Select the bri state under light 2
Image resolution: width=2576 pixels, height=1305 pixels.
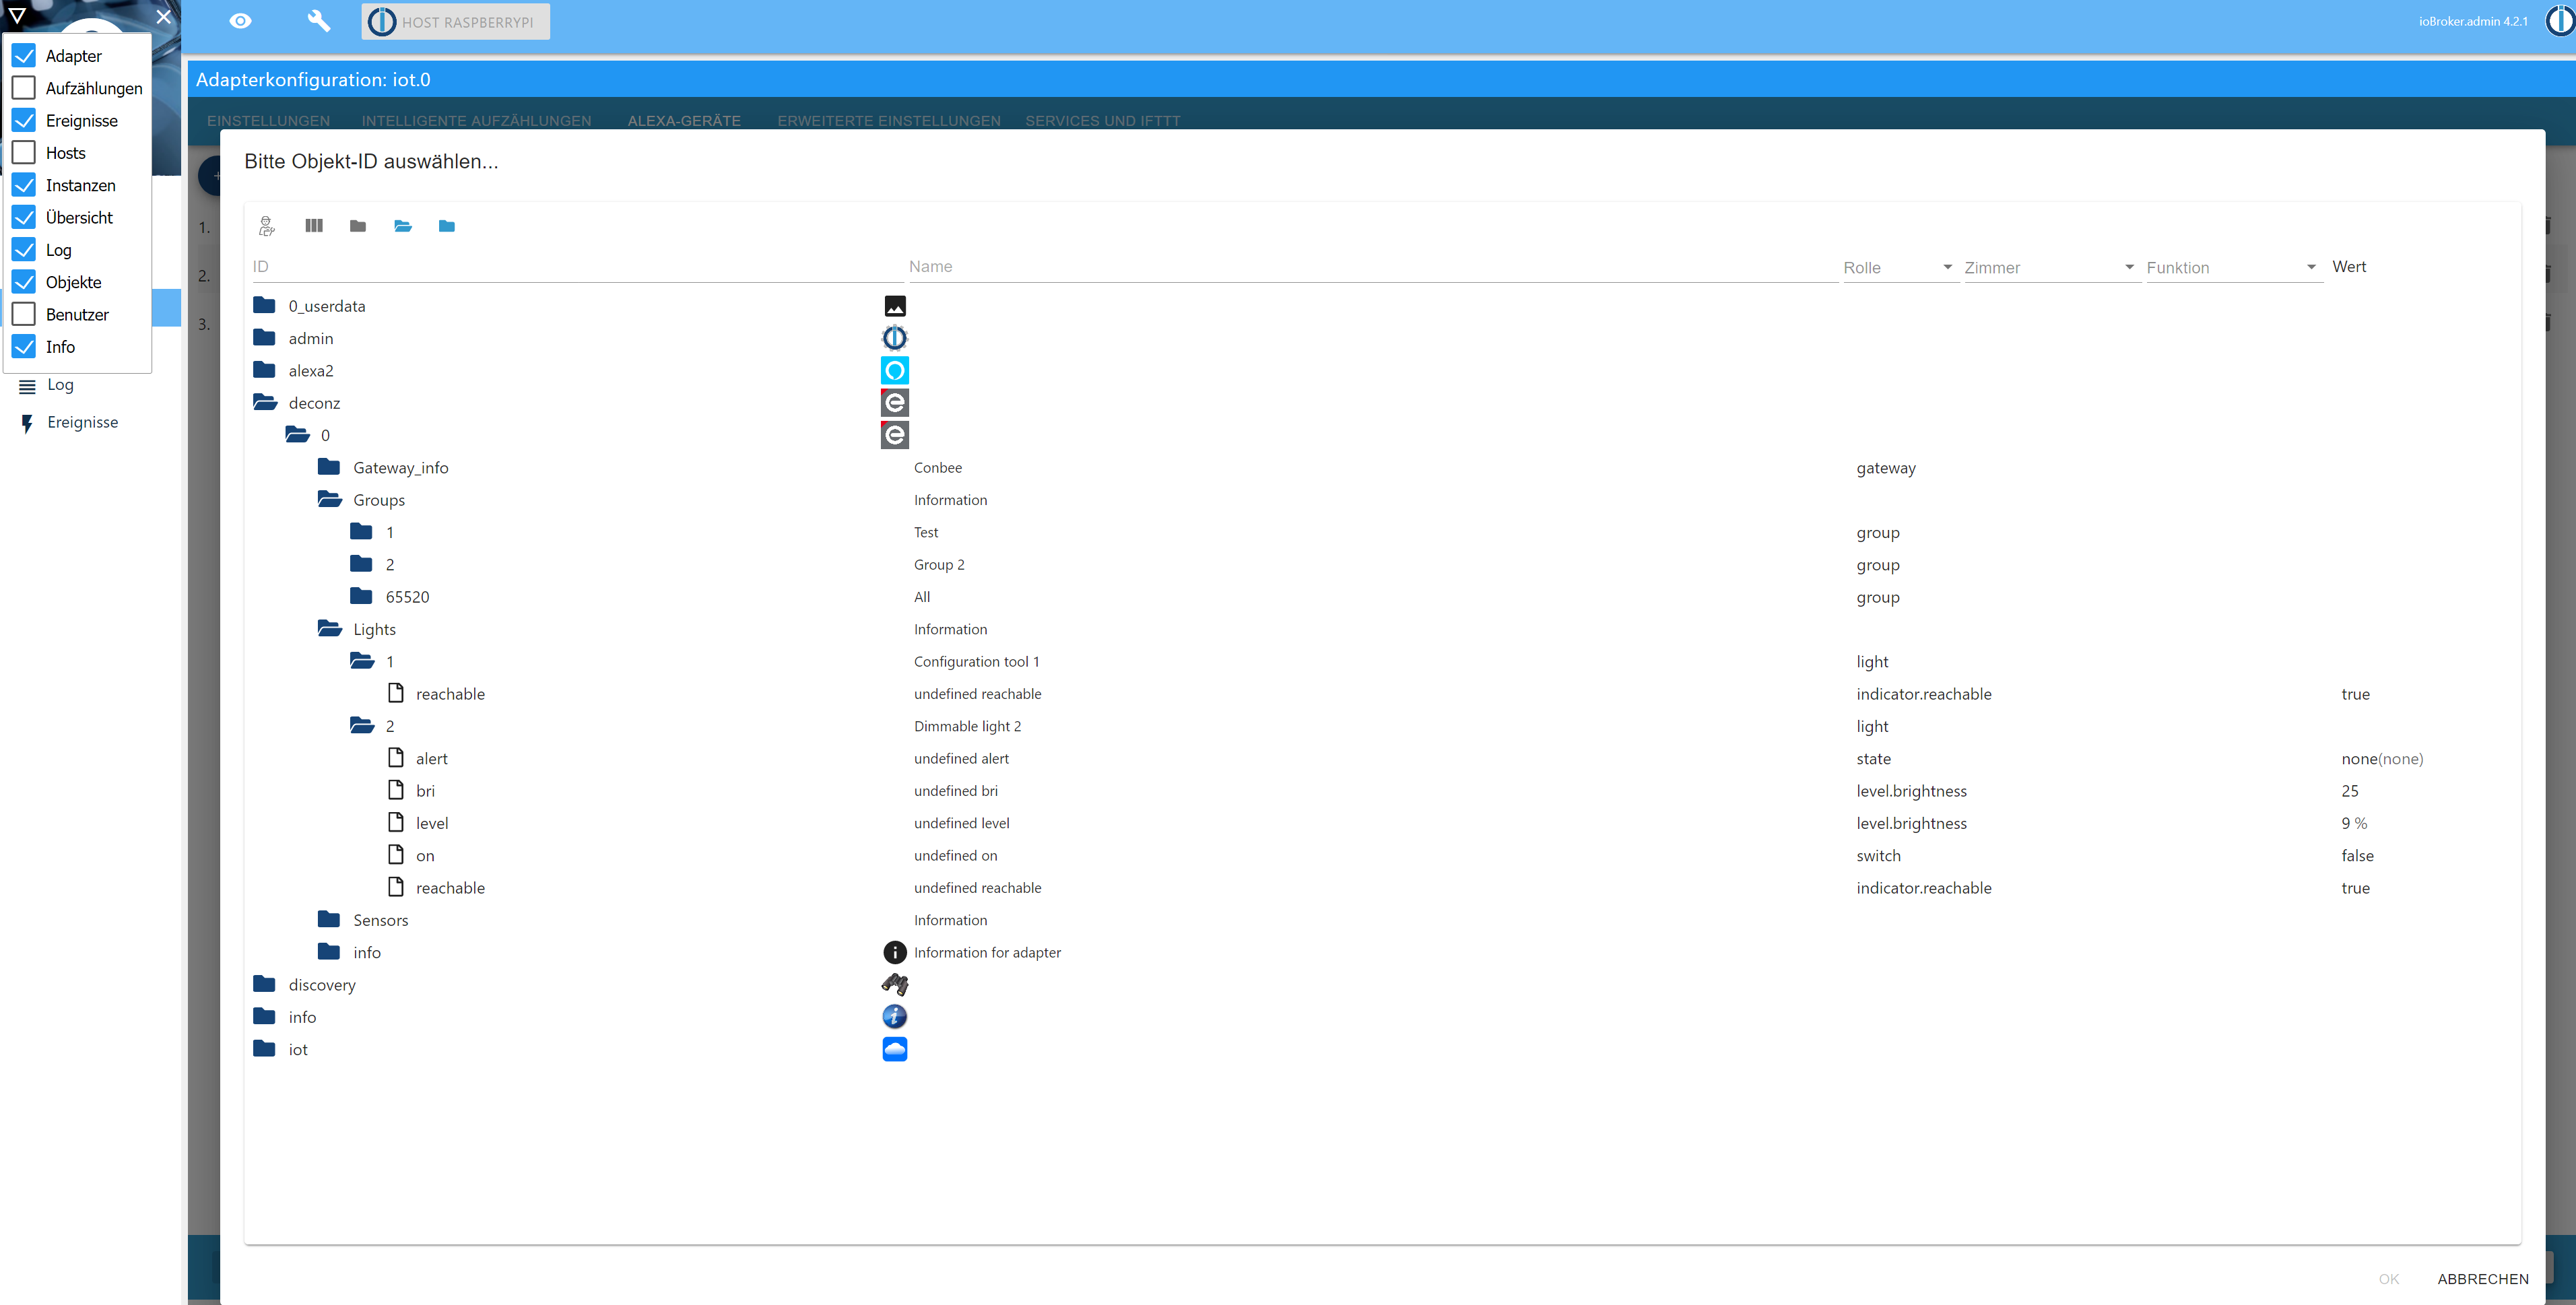coord(425,791)
